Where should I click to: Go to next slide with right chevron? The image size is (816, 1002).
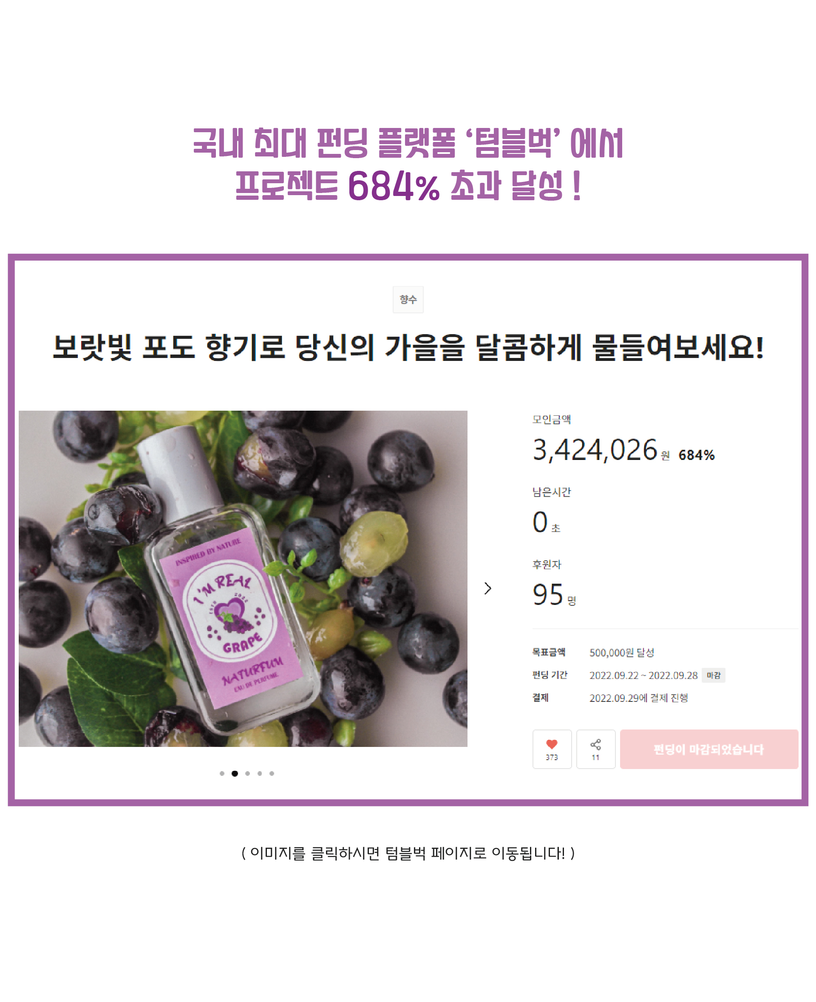[487, 588]
